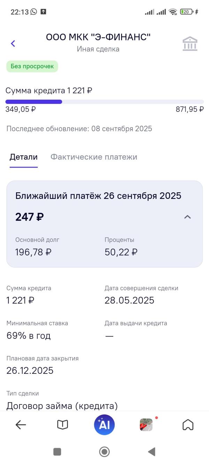Tap the 247 ₽ payment amount
The width and height of the screenshot is (209, 464).
click(29, 217)
